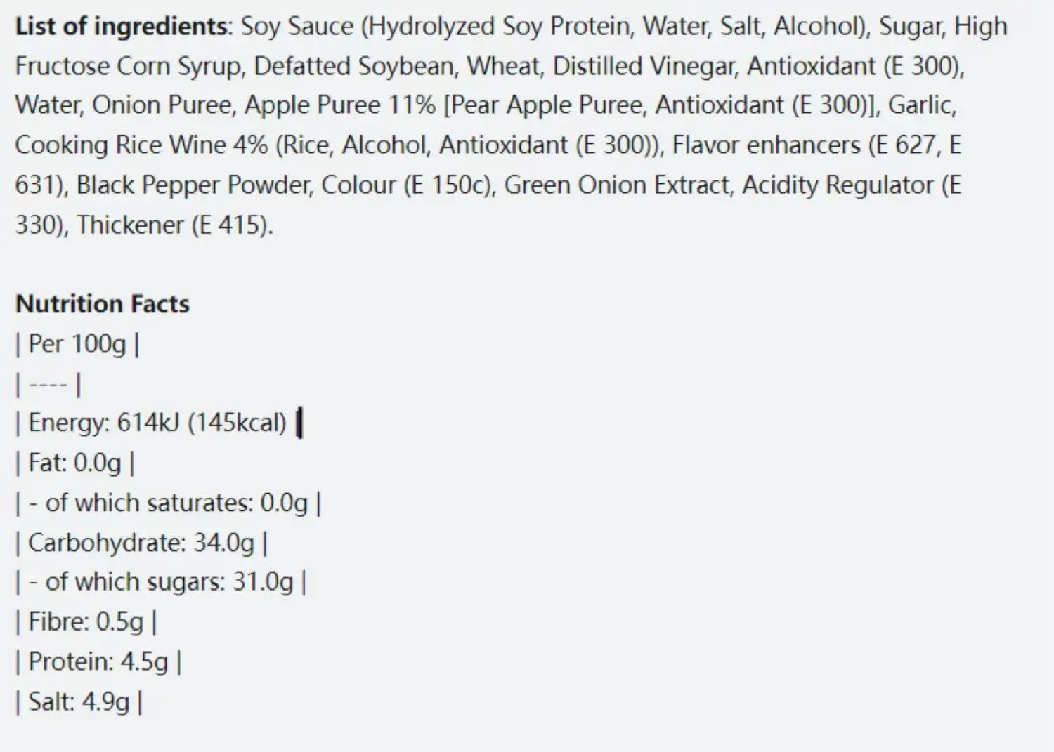1054x752 pixels.
Task: Click the 'of which saturates: 0.0g' row
Action: click(176, 503)
